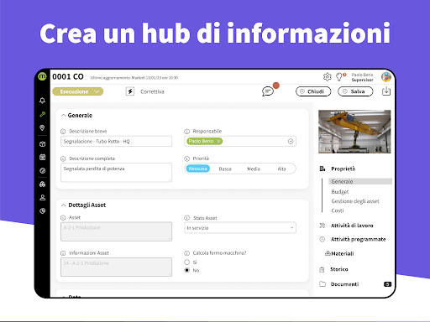Select Budget in Proprietà list
This screenshot has height=322, width=430.
click(340, 192)
